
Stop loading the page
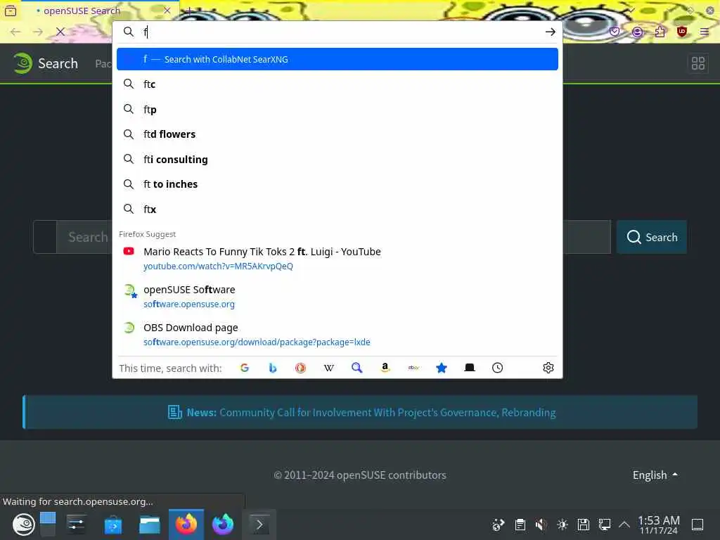point(60,32)
